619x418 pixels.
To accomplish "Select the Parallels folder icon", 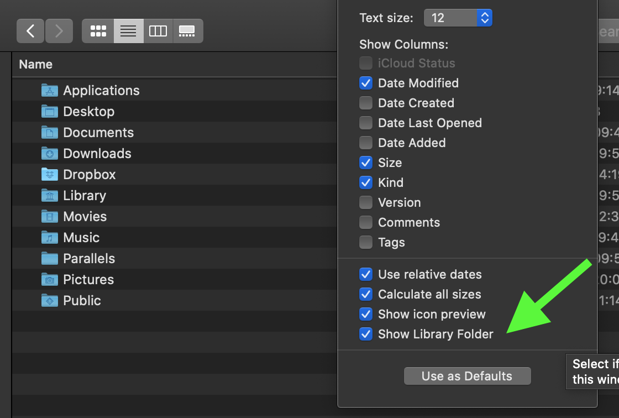I will [50, 258].
